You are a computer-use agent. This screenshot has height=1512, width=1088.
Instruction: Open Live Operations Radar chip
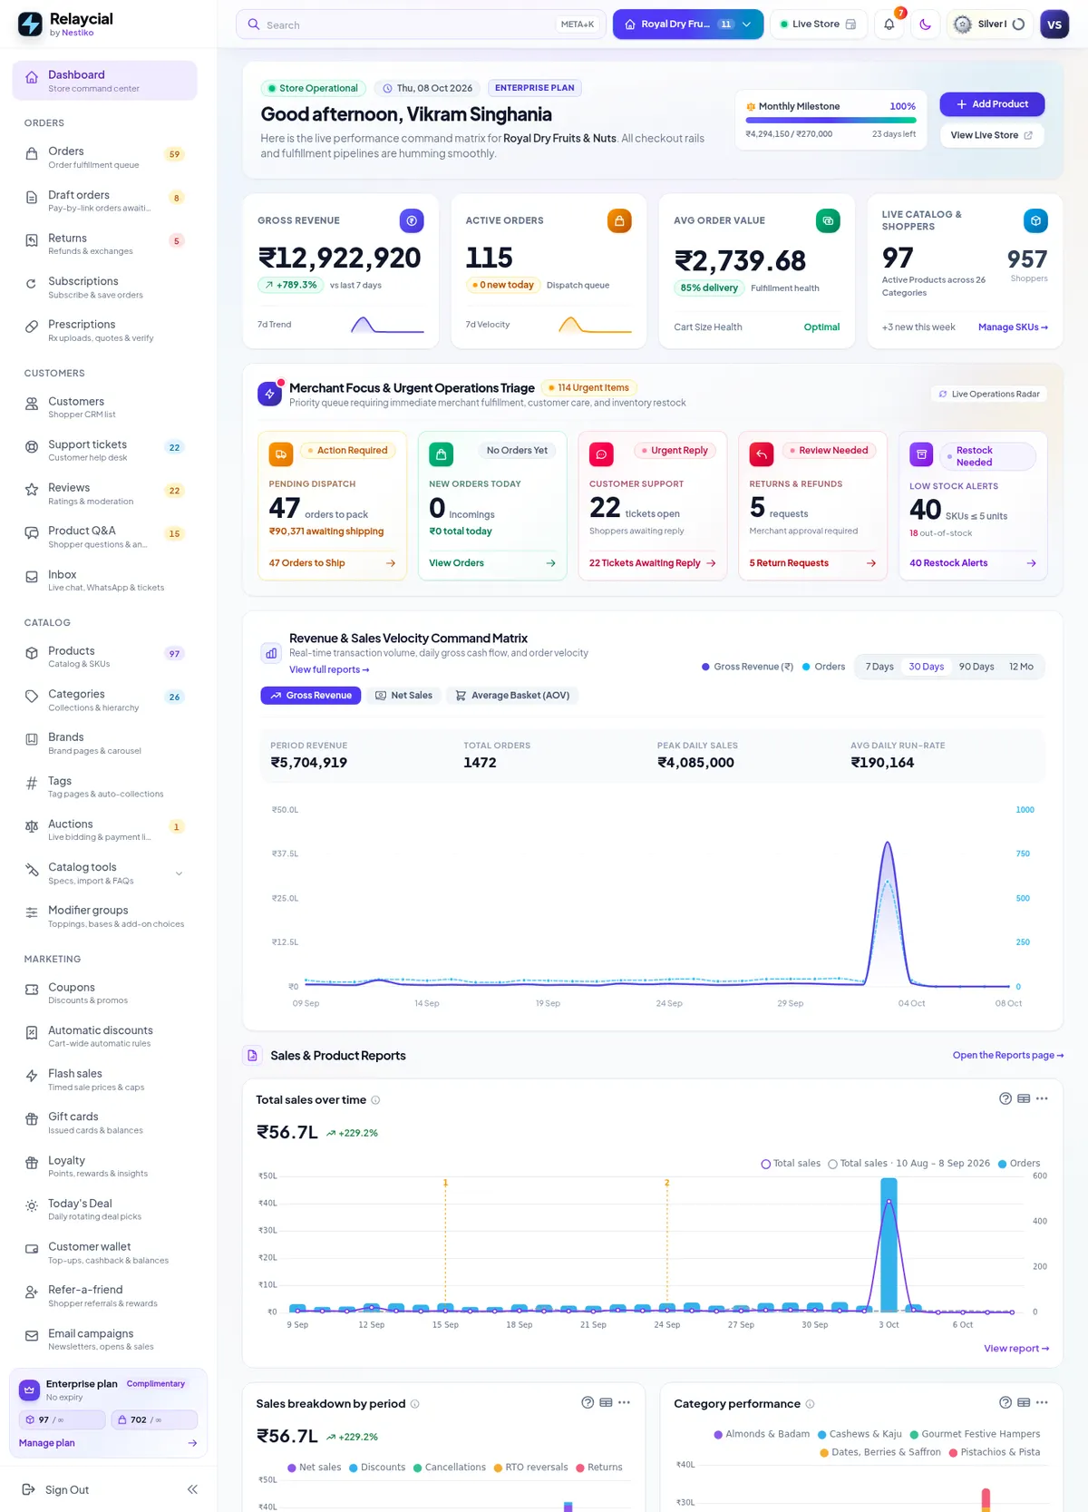pyautogui.click(x=989, y=394)
